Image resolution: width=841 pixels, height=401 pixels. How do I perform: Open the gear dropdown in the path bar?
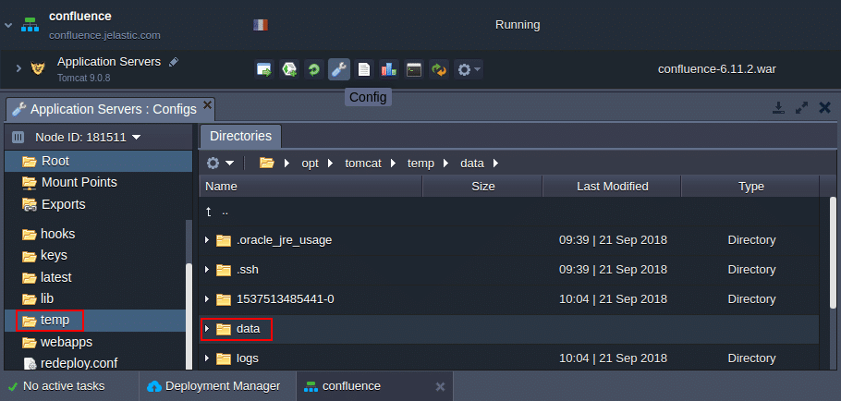(x=221, y=163)
